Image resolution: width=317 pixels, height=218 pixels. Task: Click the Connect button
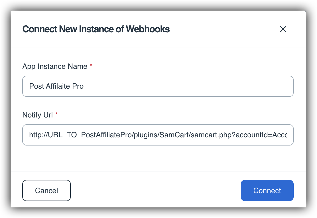coord(267,190)
